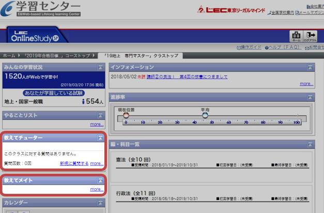Collapse the やることリスト panel

pos(100,115)
